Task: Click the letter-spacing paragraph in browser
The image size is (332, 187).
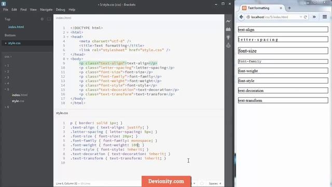Action: coord(283,39)
